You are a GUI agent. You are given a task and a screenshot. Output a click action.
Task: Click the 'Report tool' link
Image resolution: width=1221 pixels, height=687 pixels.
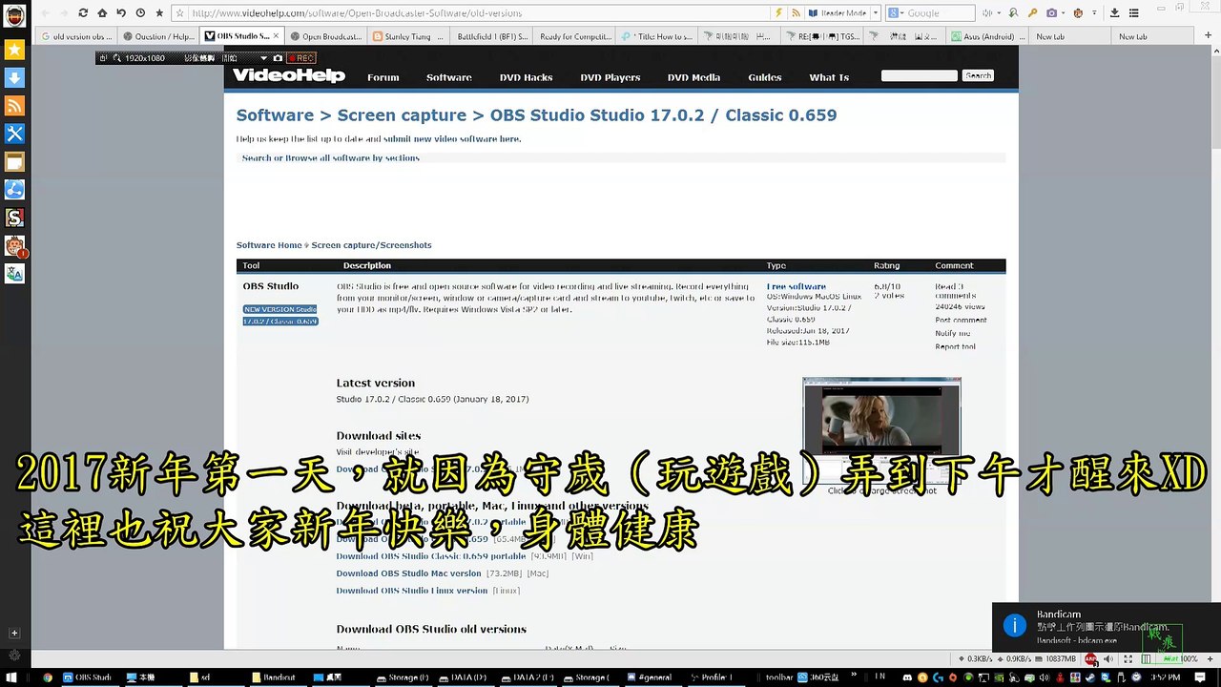(955, 346)
